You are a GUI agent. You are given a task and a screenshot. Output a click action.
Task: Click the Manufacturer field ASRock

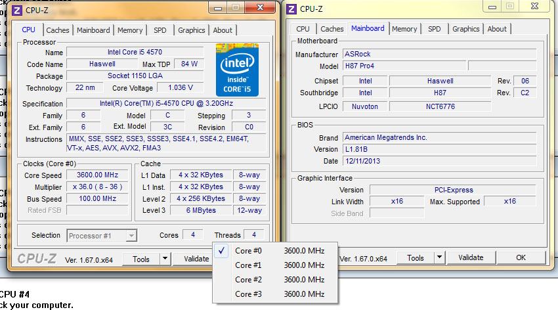click(439, 54)
